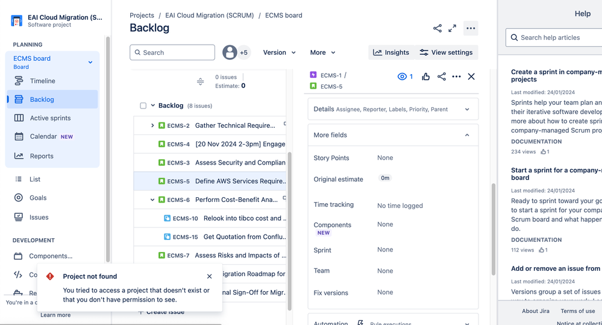Open Terms of use link

click(x=578, y=311)
